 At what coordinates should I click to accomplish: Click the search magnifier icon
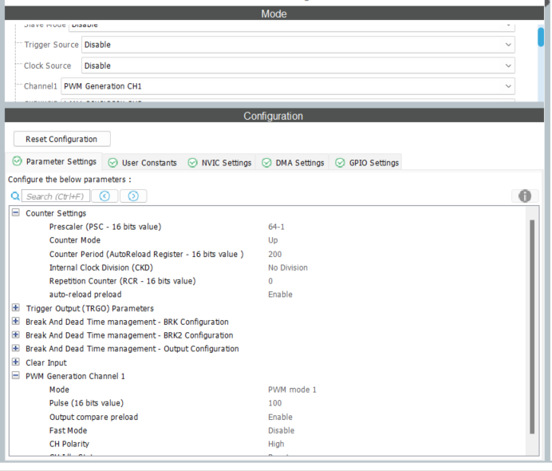15,196
